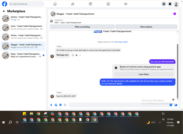This screenshot has width=183, height=134.
Task: Open the apps grid menu icon
Action: 164,4
